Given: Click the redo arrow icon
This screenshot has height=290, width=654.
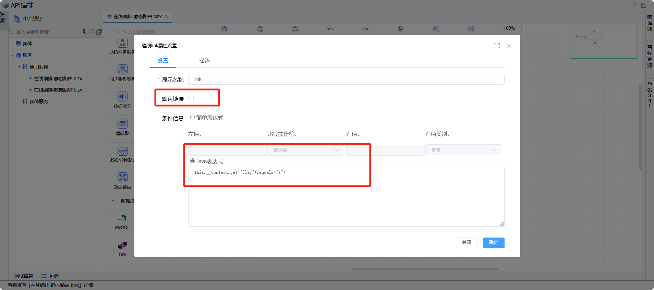Looking at the screenshot, I should [365, 29].
